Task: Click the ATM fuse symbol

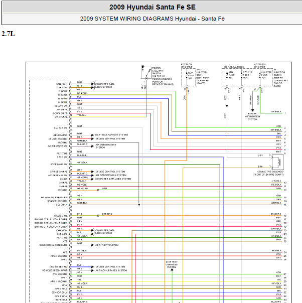Action: [225, 74]
